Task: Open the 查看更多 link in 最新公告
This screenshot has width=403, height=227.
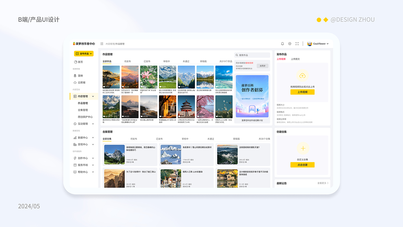Action: click(323, 183)
